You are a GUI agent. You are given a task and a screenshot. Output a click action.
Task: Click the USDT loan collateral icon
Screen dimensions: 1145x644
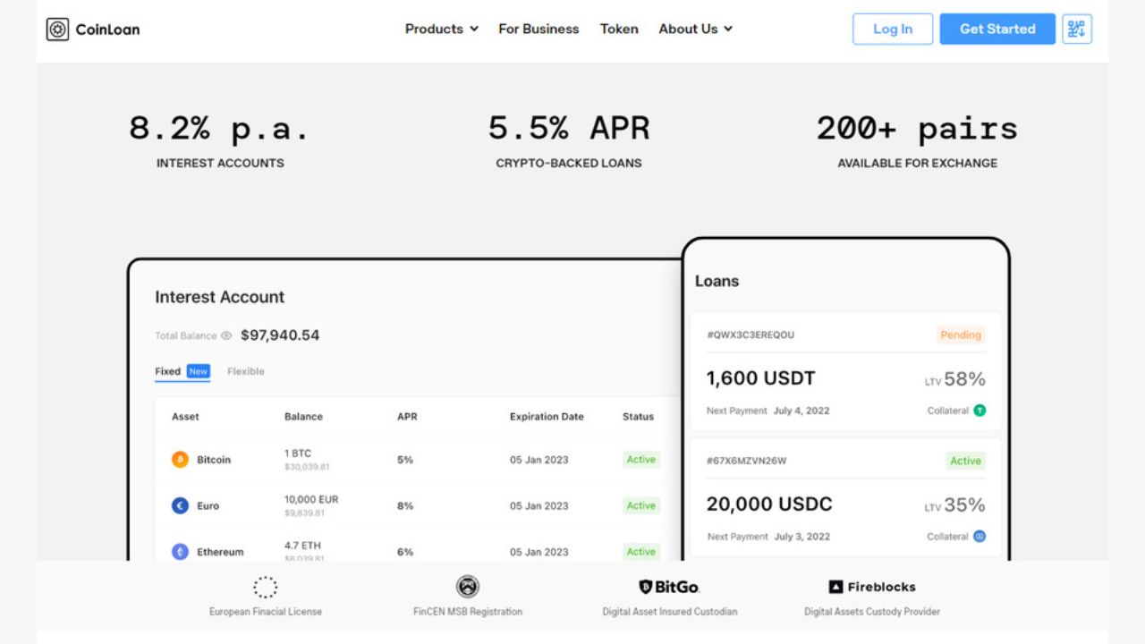pos(980,411)
